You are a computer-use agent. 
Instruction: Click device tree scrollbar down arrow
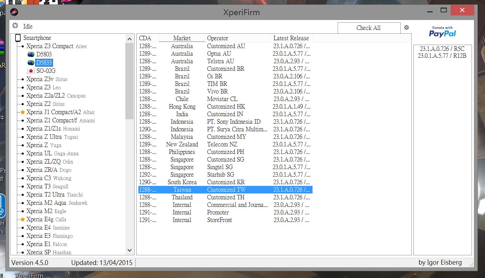click(x=129, y=250)
